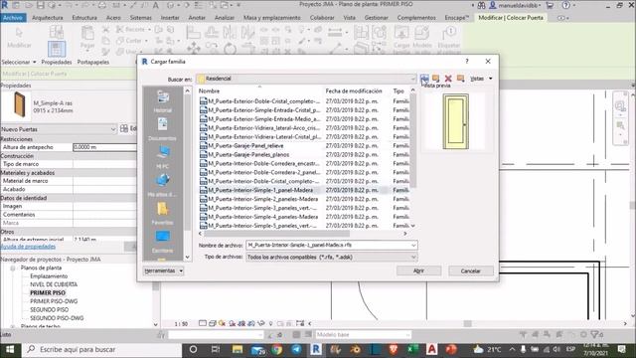Open the Documentos location in the places sidebar
Image resolution: width=636 pixels, height=358 pixels.
(x=163, y=129)
